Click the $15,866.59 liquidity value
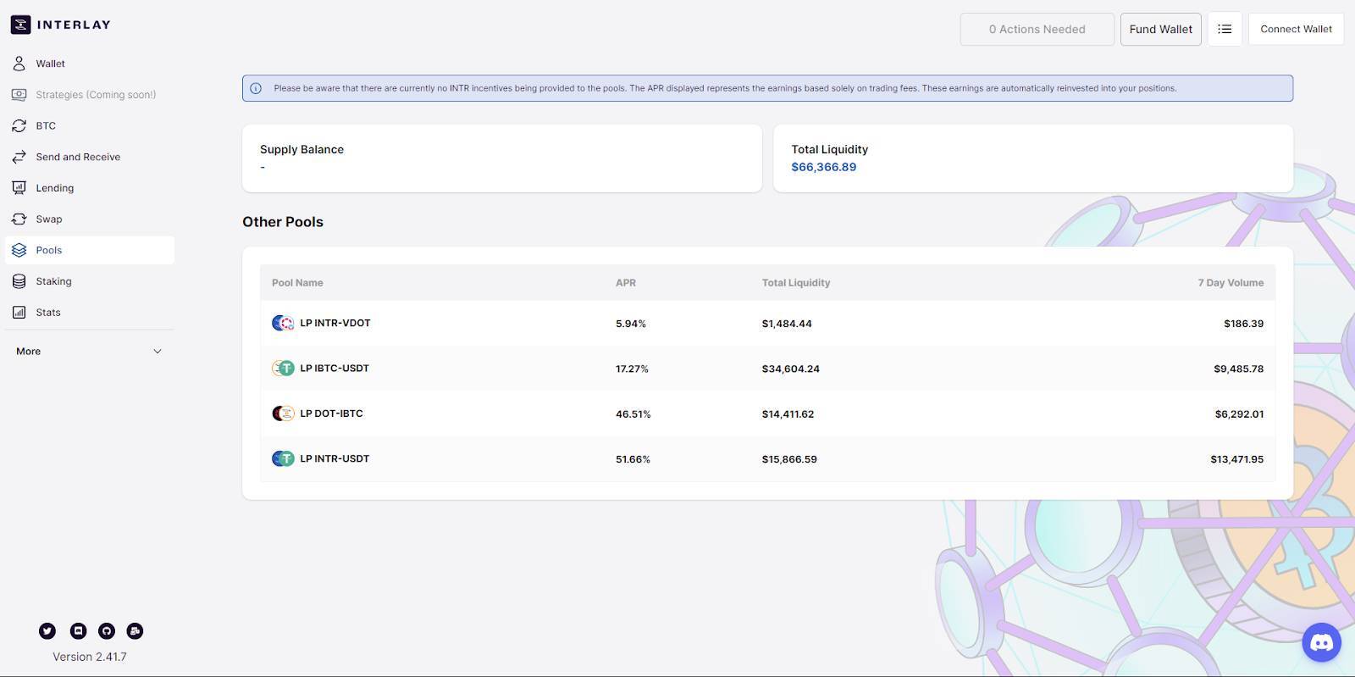The width and height of the screenshot is (1355, 677). (x=789, y=459)
